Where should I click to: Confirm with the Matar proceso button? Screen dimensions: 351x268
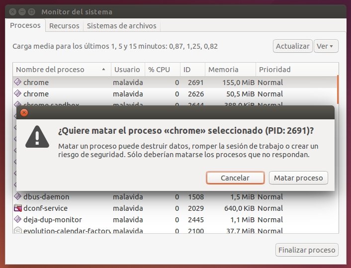[298, 178]
